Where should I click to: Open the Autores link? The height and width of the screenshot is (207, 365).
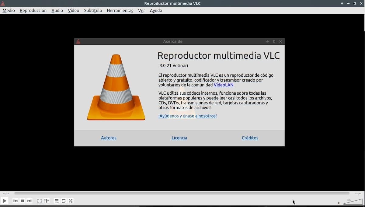pos(109,138)
